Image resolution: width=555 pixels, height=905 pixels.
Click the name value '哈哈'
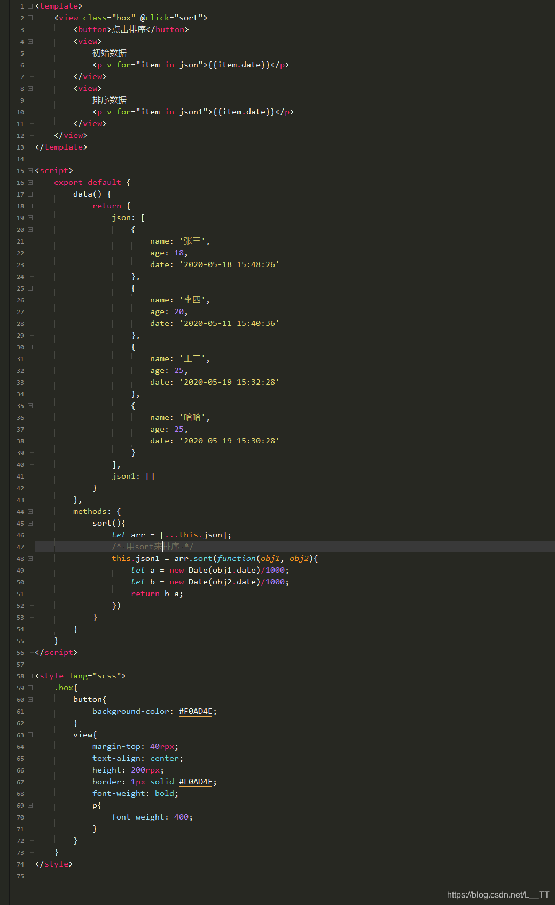[192, 417]
